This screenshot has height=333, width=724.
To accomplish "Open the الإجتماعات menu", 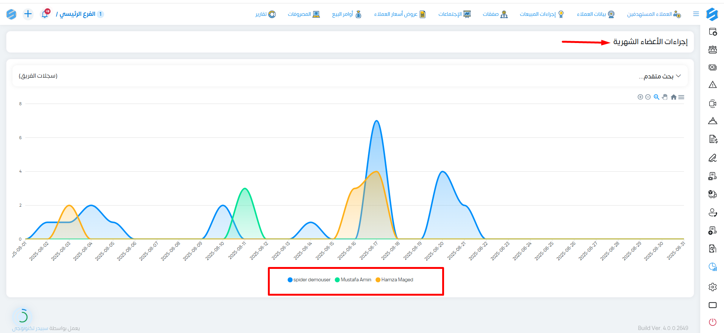I will (455, 14).
